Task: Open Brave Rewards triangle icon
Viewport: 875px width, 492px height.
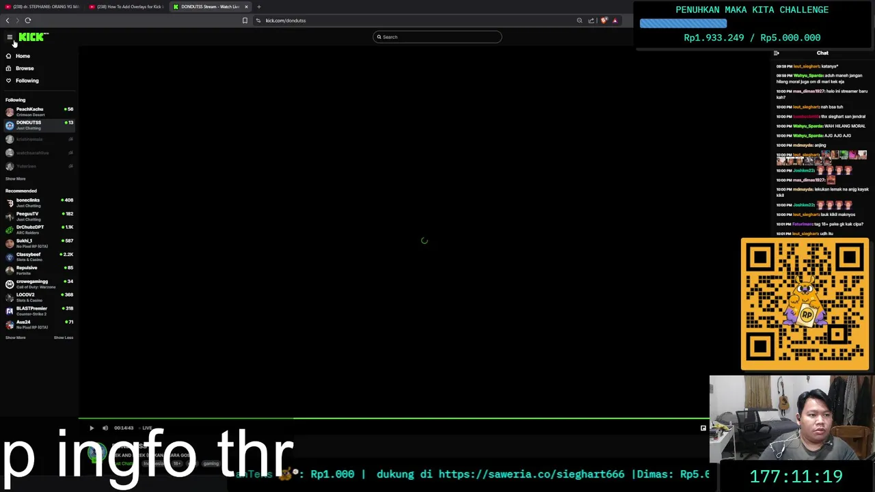Action: 615,20
